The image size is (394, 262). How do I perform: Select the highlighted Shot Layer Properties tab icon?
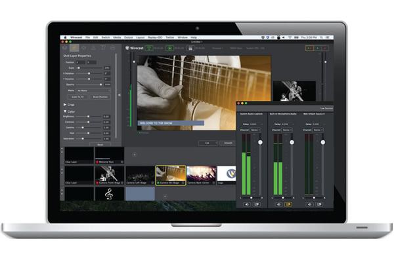pos(74,48)
